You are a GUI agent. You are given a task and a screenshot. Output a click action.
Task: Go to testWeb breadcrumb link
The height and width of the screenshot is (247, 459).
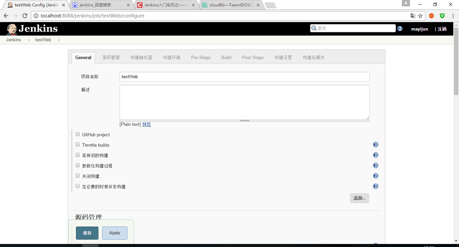click(43, 40)
